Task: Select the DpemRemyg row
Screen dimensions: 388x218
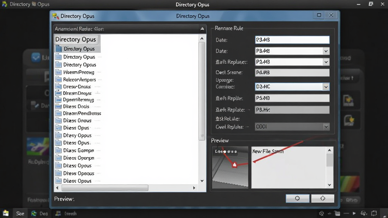Action: [78, 100]
